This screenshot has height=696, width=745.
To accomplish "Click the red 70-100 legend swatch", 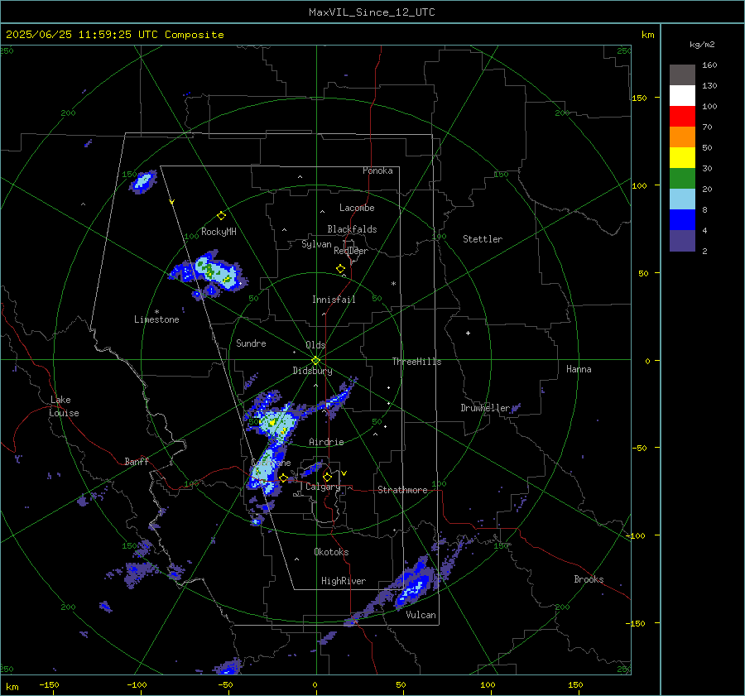I will [682, 117].
